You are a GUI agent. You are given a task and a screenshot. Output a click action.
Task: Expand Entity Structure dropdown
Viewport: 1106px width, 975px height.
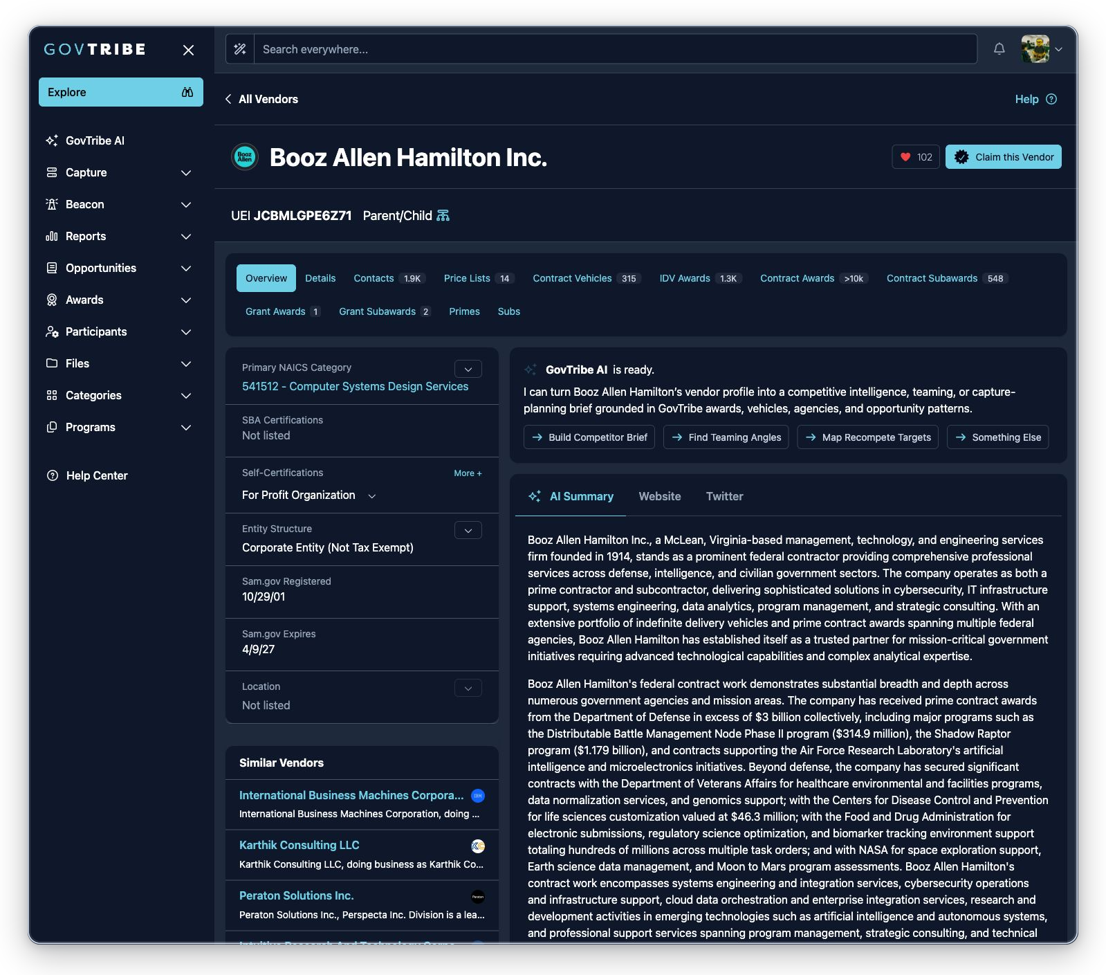(x=468, y=530)
